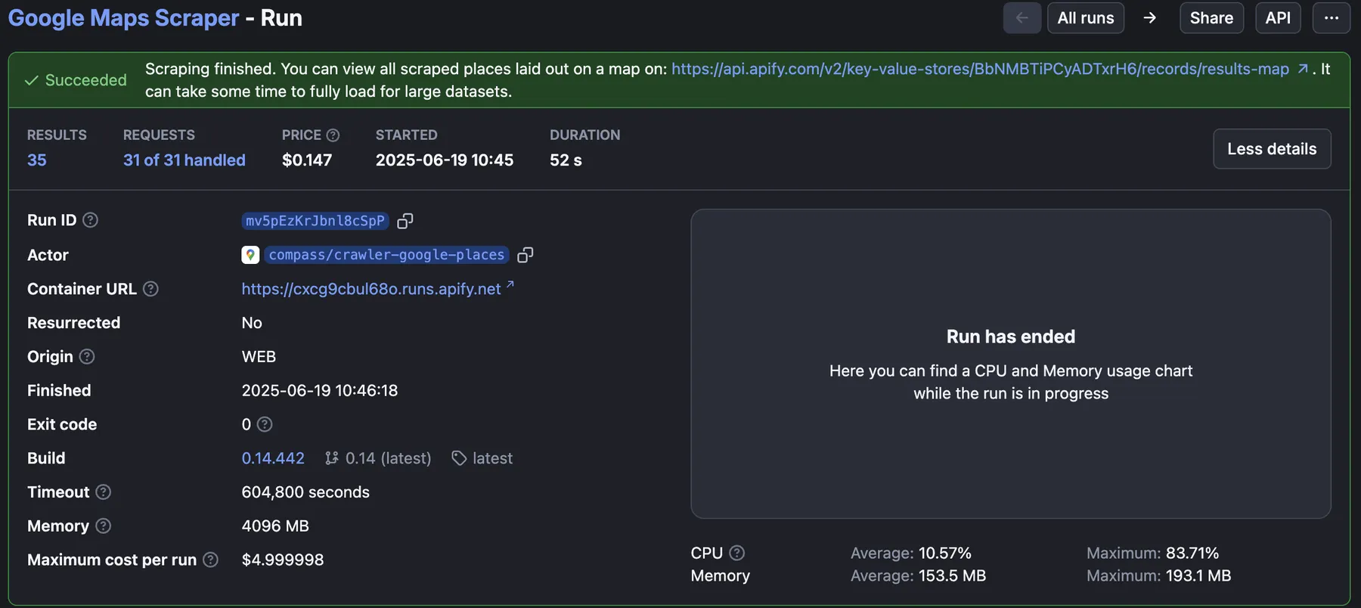This screenshot has height=608, width=1361.
Task: Copy the actor name compass/crawler-google-places
Action: (525, 255)
